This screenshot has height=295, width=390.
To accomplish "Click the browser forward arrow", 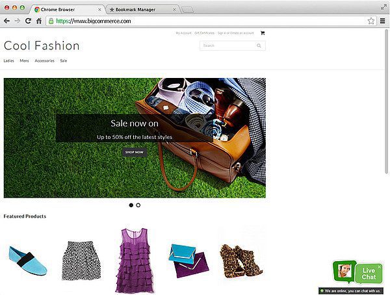I will [17, 21].
